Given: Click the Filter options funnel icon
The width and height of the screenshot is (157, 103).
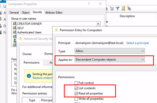Looking at the screenshot, I should [x=118, y=9].
